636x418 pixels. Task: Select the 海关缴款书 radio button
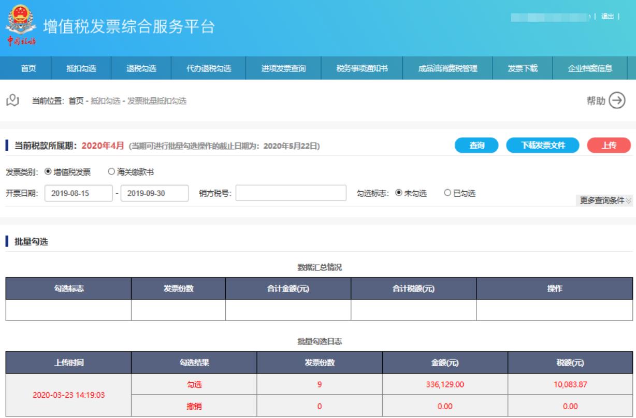point(110,171)
